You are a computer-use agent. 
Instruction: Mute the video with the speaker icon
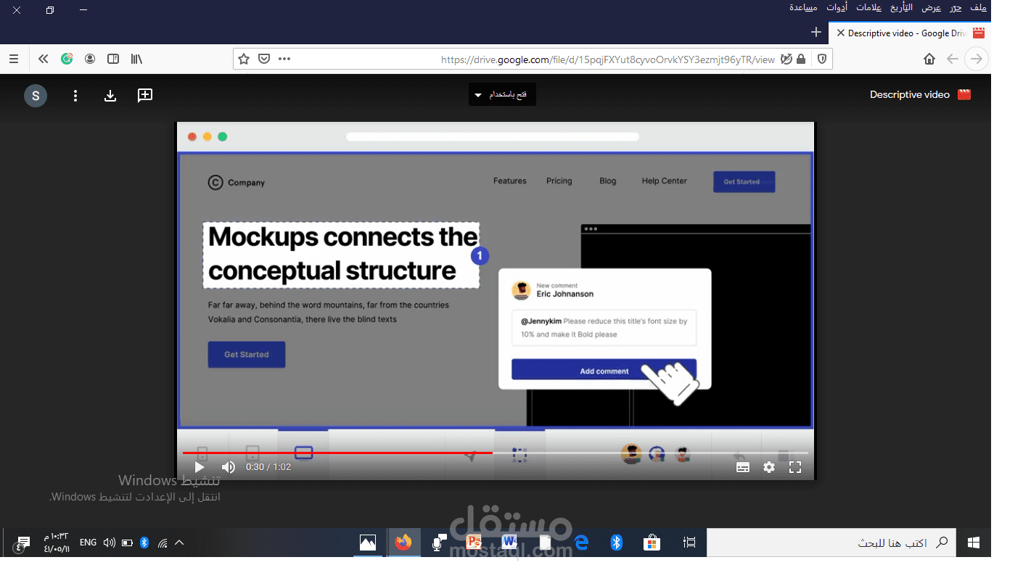point(229,467)
